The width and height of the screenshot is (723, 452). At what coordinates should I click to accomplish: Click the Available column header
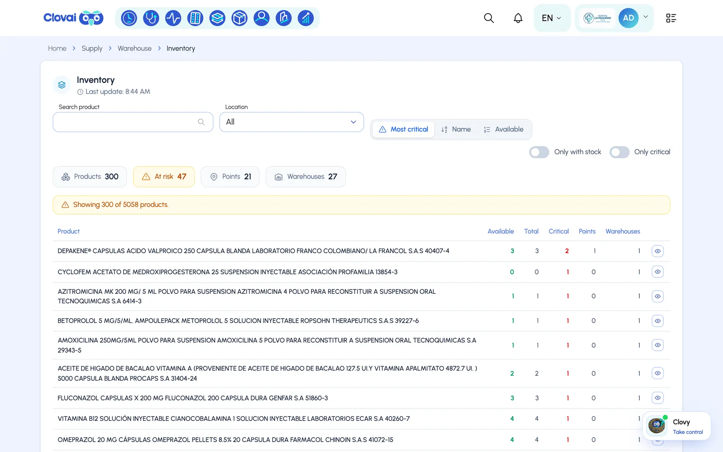click(501, 231)
